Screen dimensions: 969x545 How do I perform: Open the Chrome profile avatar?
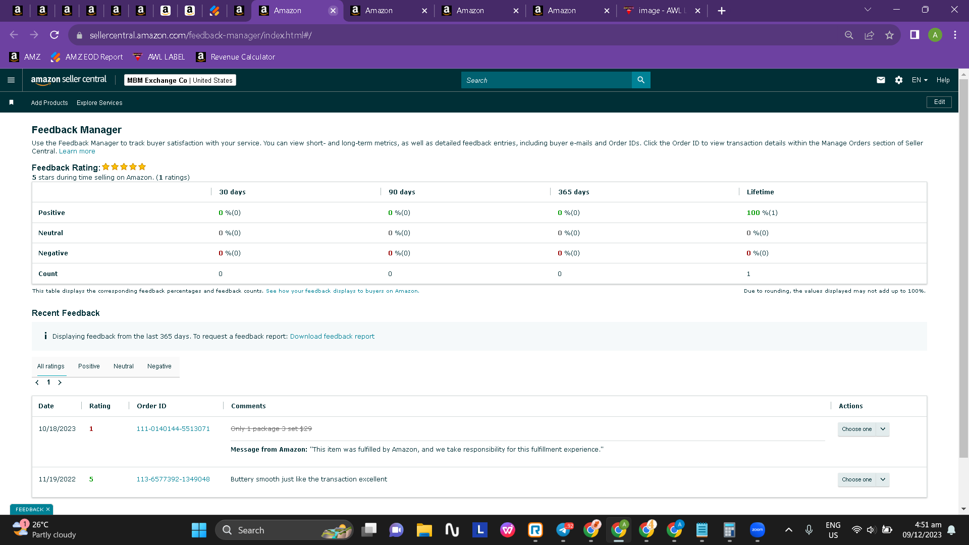click(935, 35)
